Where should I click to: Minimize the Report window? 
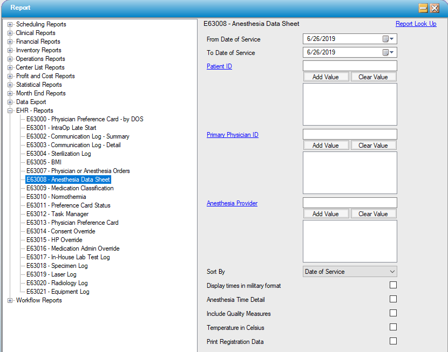424,8
